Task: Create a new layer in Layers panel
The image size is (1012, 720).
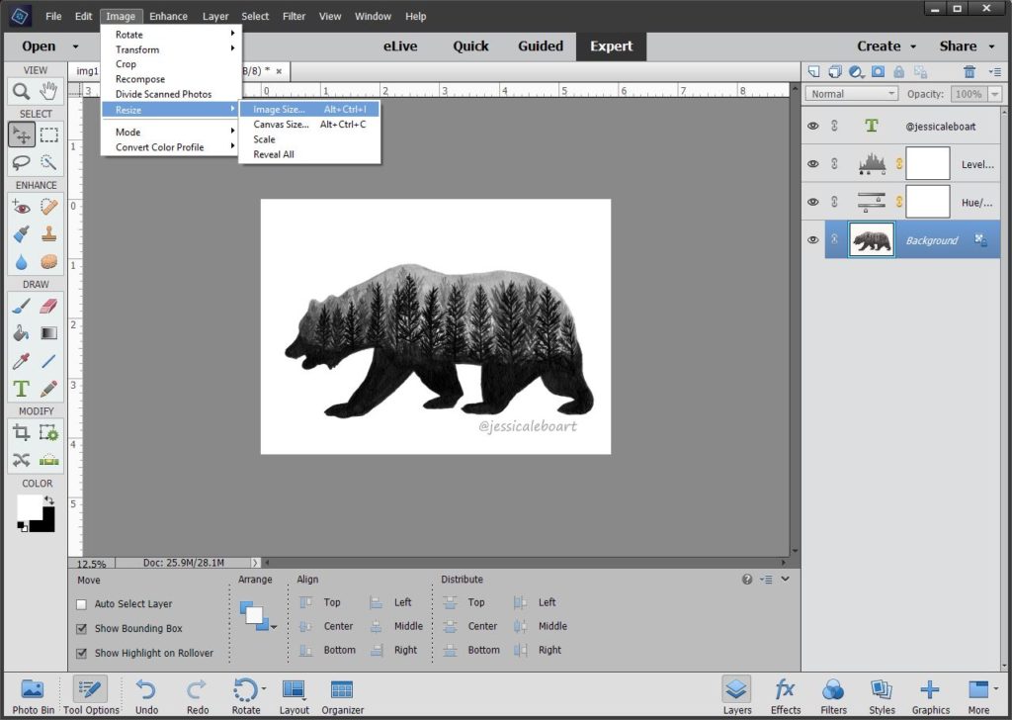Action: coord(814,71)
